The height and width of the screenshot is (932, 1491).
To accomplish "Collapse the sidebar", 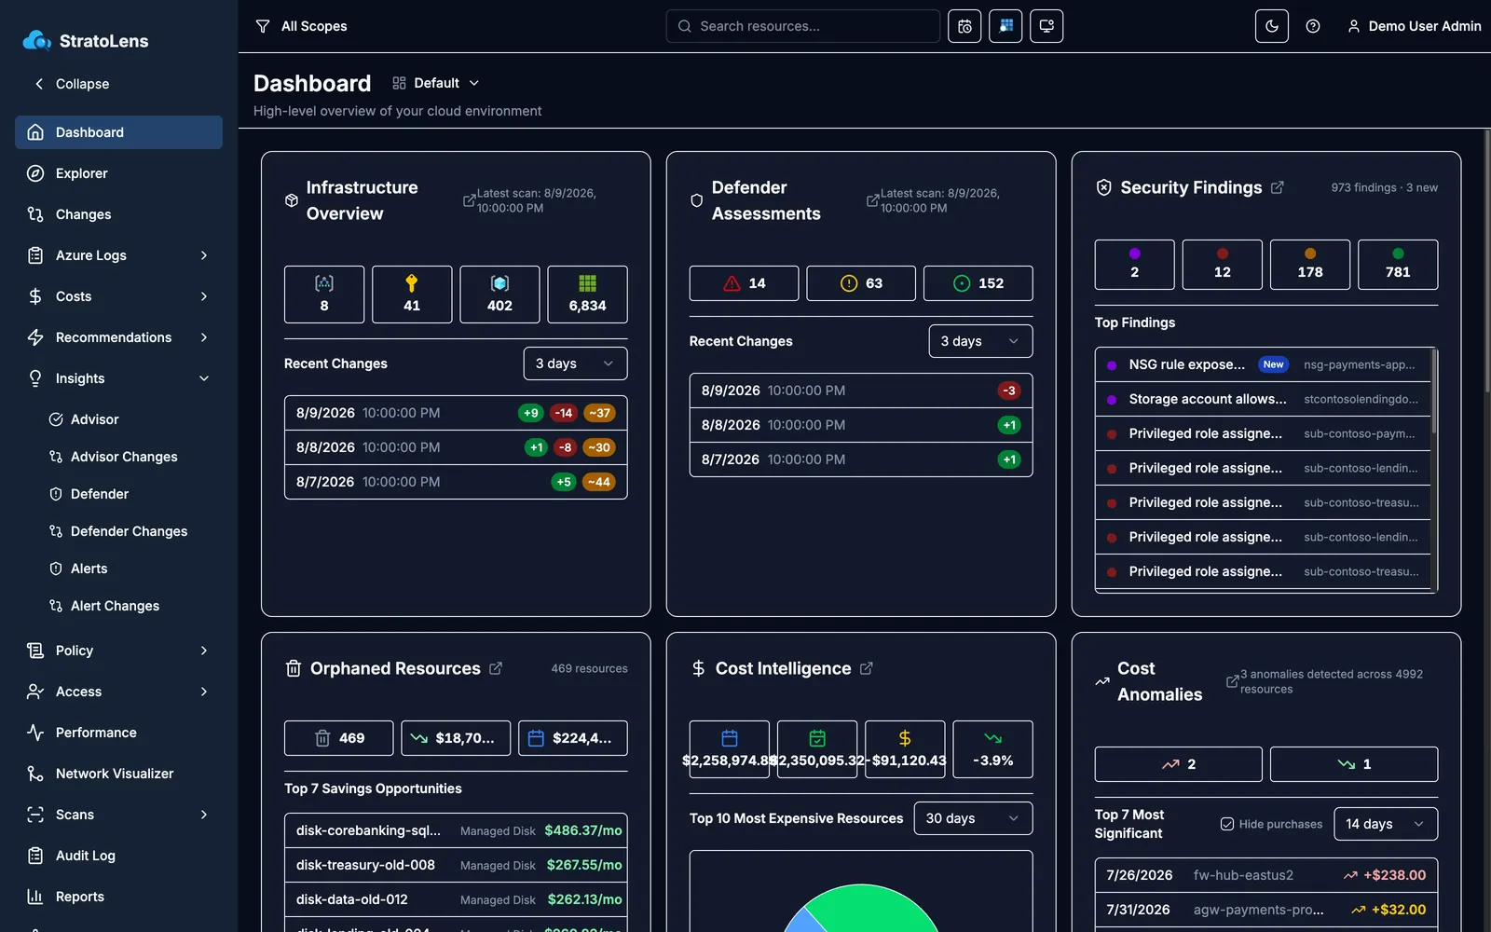I will 72,84.
